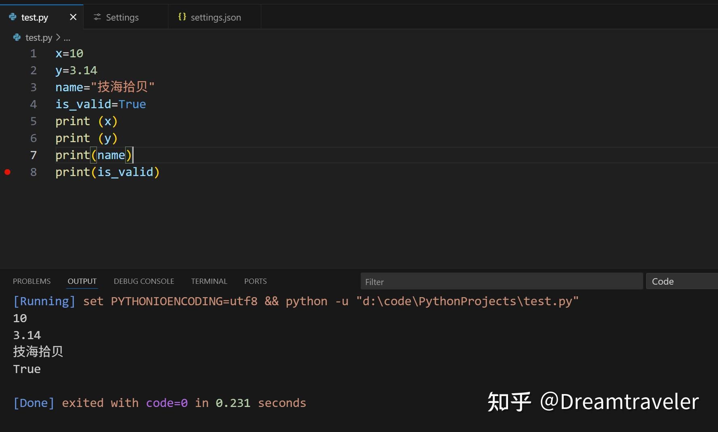
Task: Click the Python icon in the breadcrumb bar
Action: tap(17, 37)
